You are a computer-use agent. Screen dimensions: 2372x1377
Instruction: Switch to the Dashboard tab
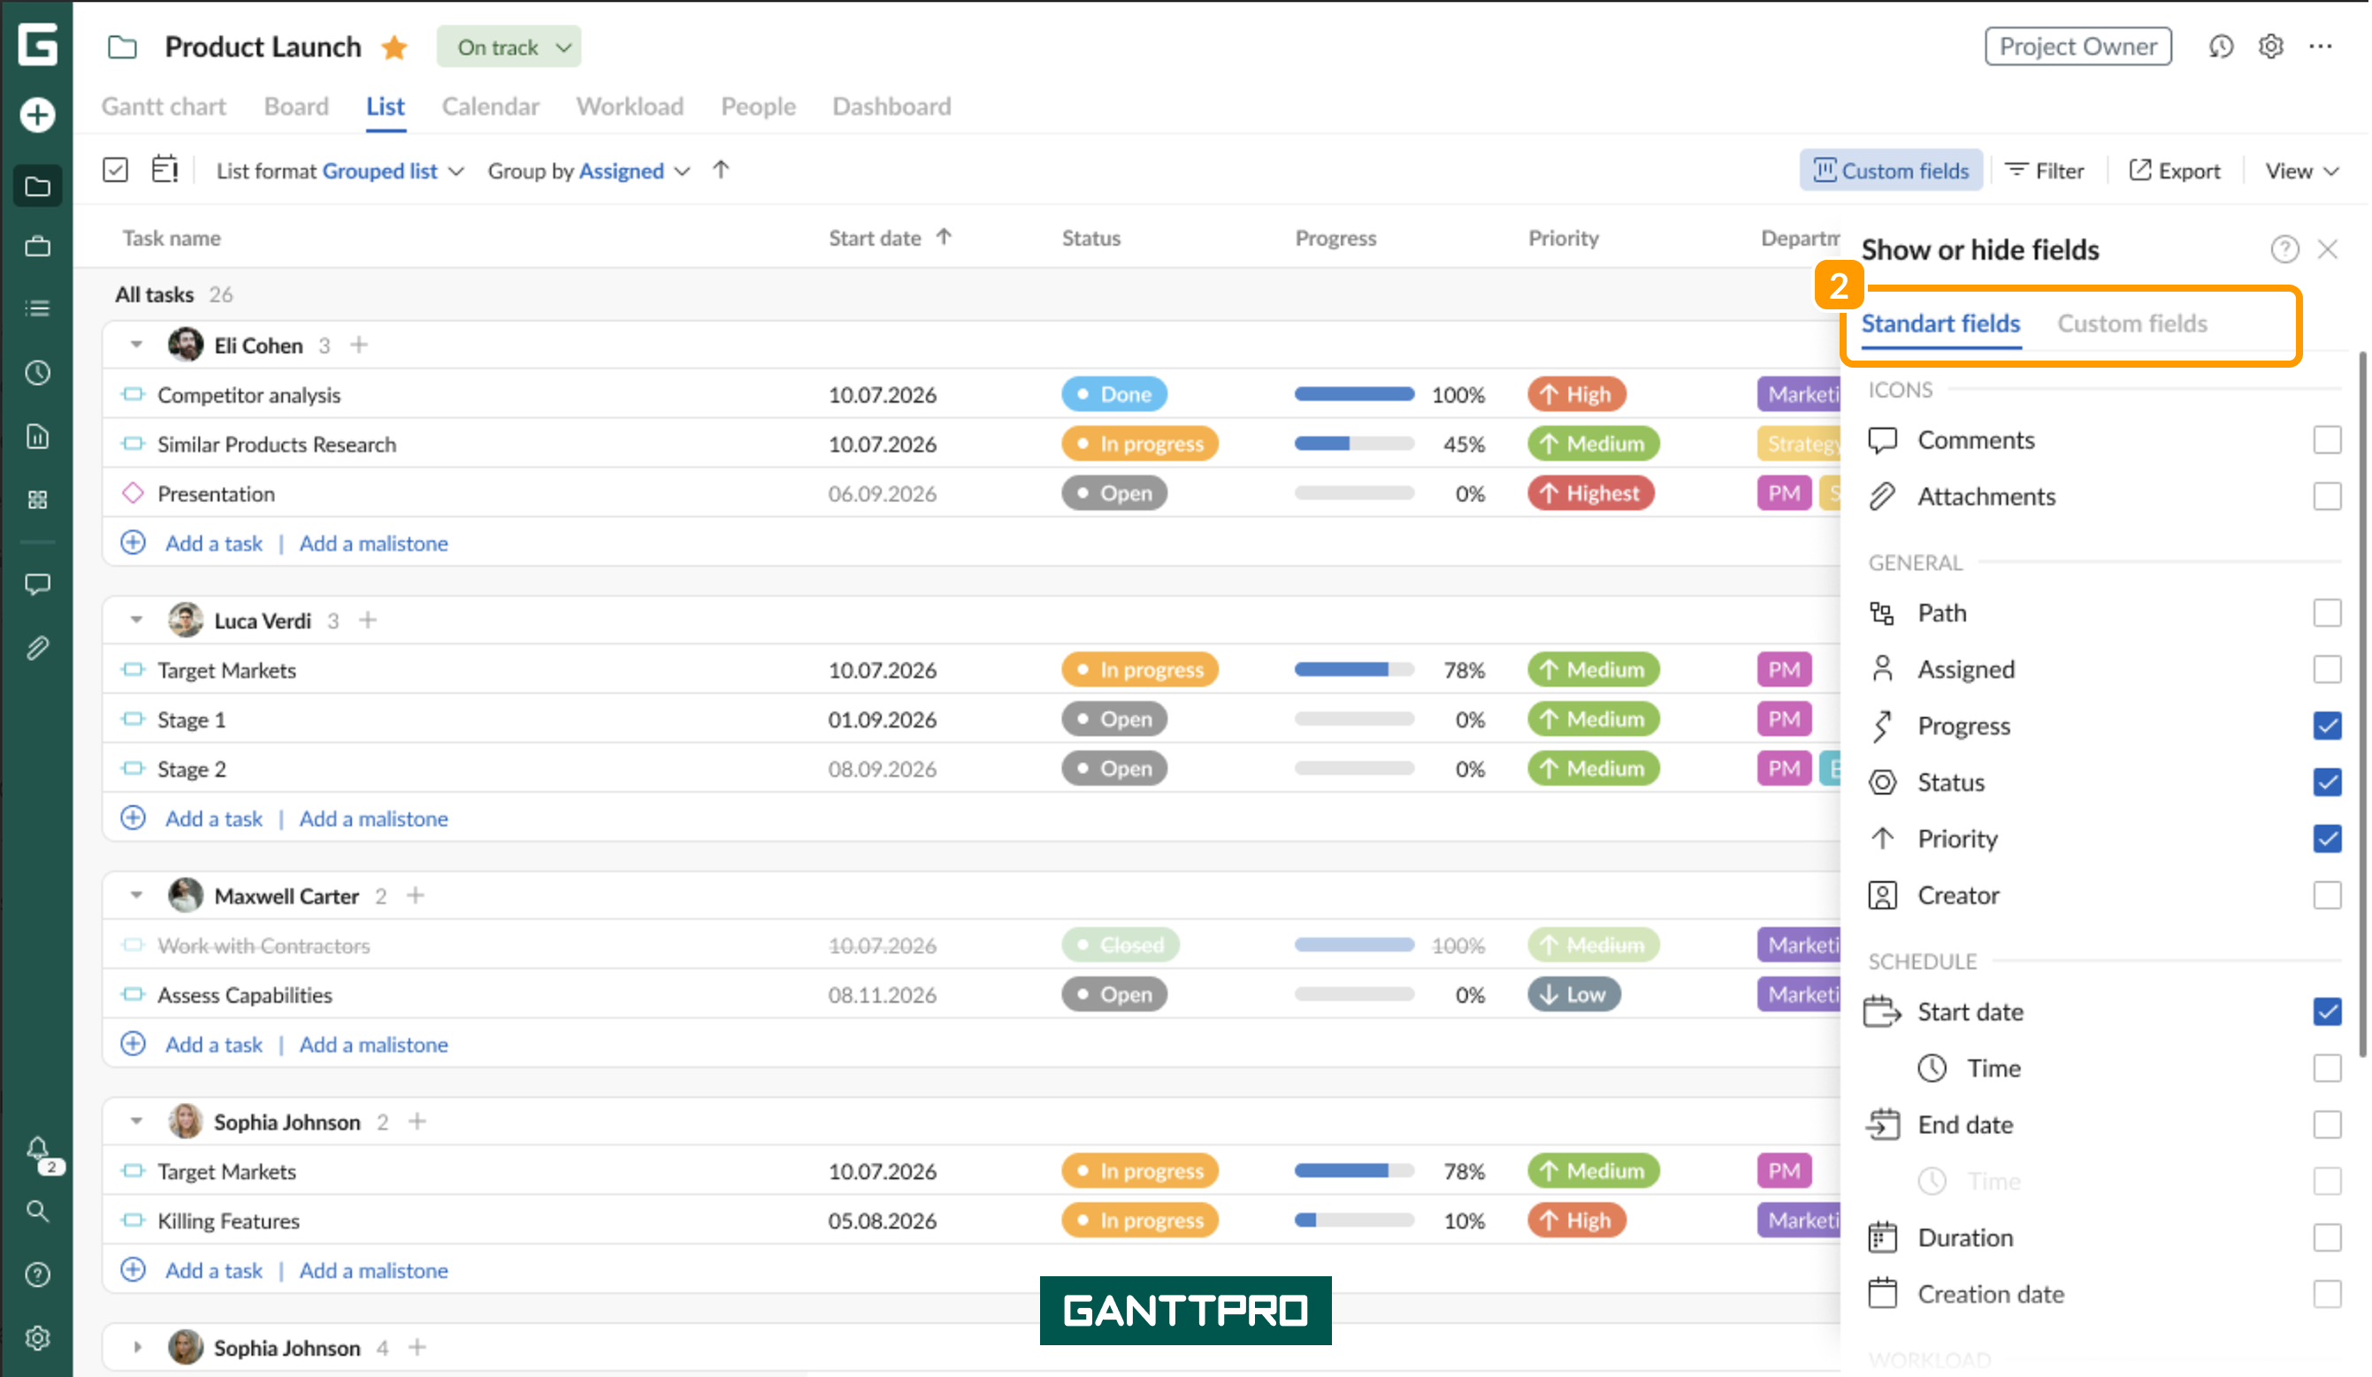coord(891,106)
